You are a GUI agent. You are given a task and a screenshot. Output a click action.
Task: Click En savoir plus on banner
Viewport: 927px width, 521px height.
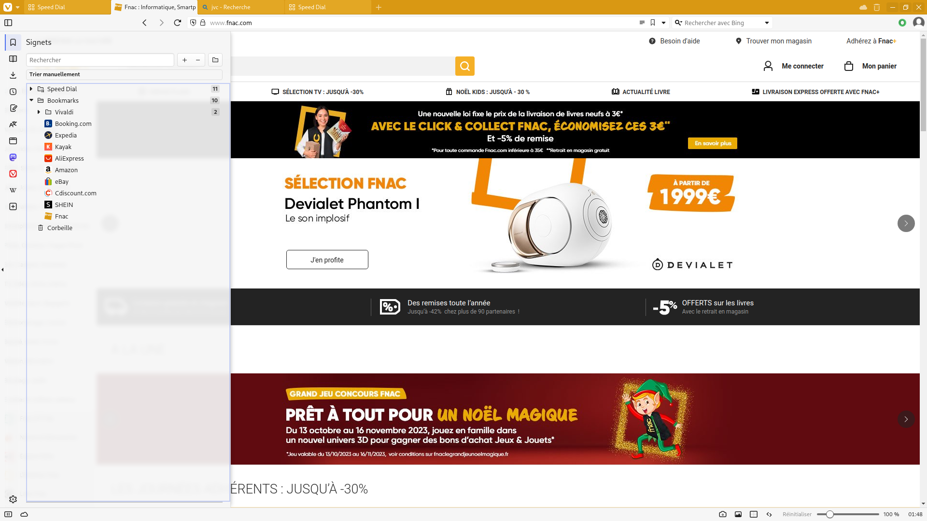713,143
